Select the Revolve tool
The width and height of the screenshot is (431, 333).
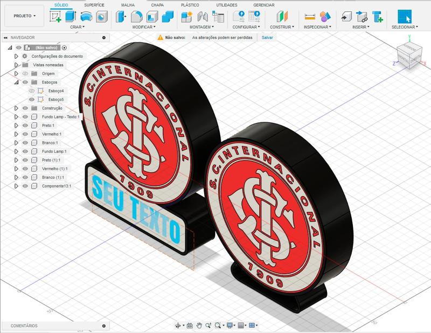point(86,17)
